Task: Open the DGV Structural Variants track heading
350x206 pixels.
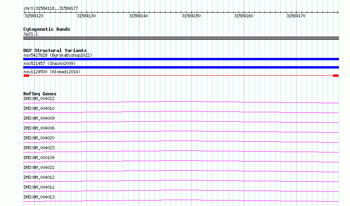Action: pyautogui.click(x=55, y=50)
